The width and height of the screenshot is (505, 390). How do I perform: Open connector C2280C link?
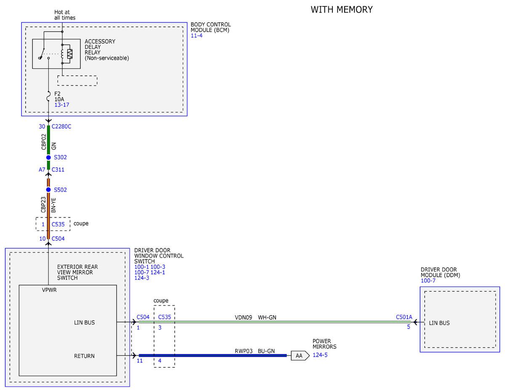pyautogui.click(x=61, y=127)
